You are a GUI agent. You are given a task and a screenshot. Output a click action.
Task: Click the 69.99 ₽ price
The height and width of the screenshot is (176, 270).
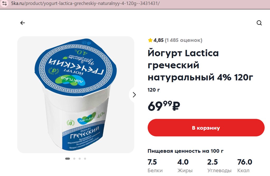[x=164, y=106]
